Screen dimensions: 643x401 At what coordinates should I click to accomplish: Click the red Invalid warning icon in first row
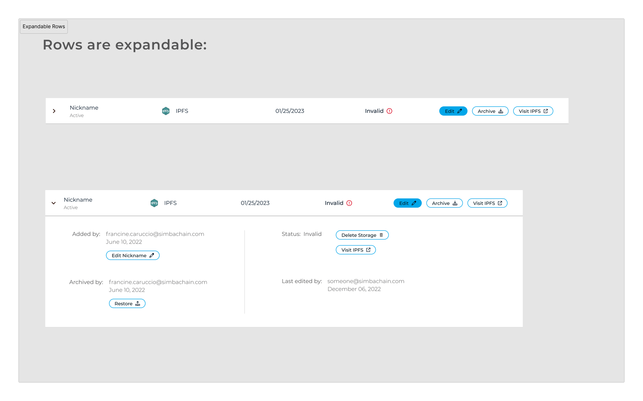[389, 111]
